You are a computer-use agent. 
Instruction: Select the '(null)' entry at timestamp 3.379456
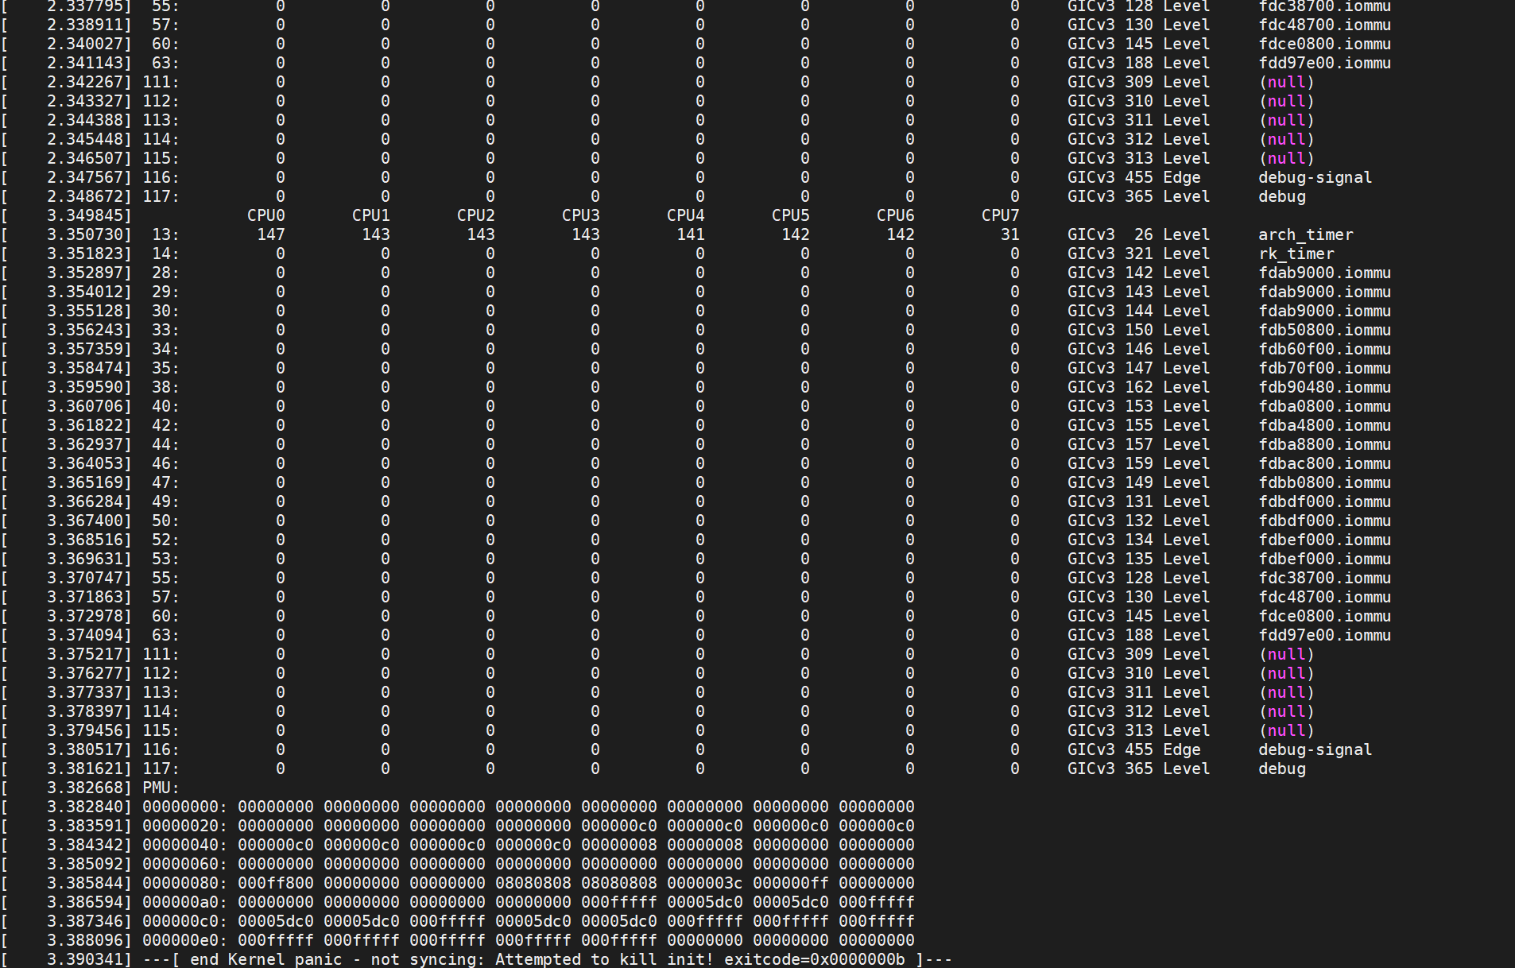[1286, 730]
